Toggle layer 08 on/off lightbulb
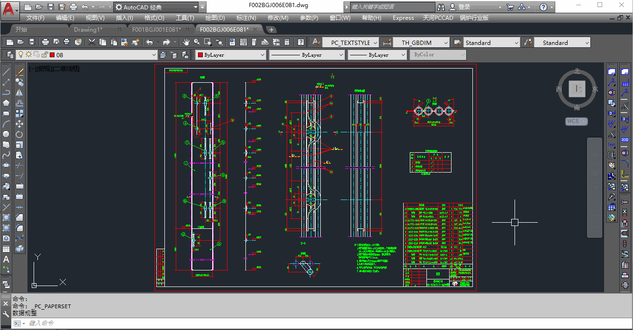The width and height of the screenshot is (633, 330). [x=21, y=55]
